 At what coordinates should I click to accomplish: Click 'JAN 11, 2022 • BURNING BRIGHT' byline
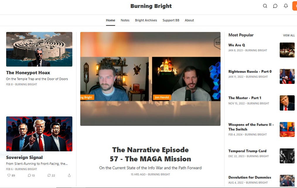[x=248, y=77]
